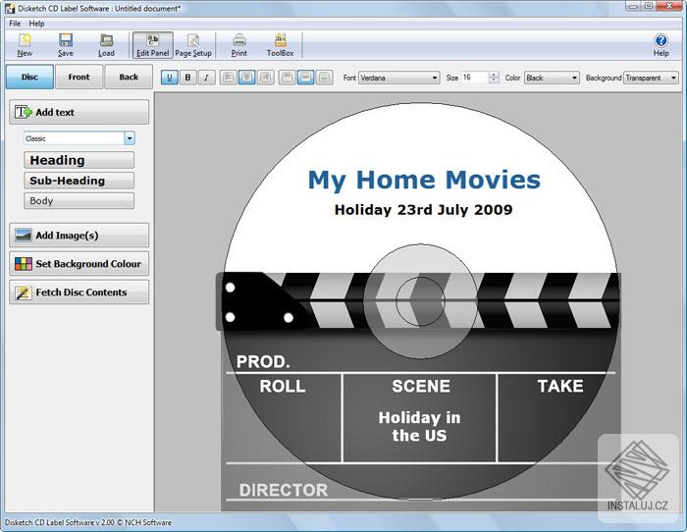Switch to the Front tab
The image size is (687, 532).
79,78
